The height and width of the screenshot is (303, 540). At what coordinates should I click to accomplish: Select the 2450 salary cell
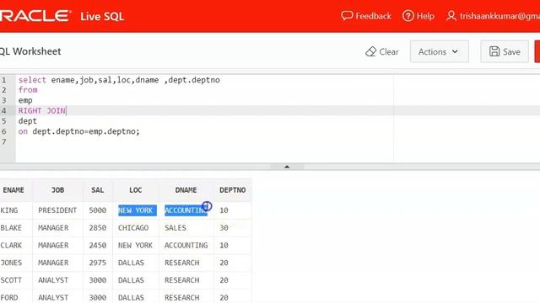click(x=98, y=245)
